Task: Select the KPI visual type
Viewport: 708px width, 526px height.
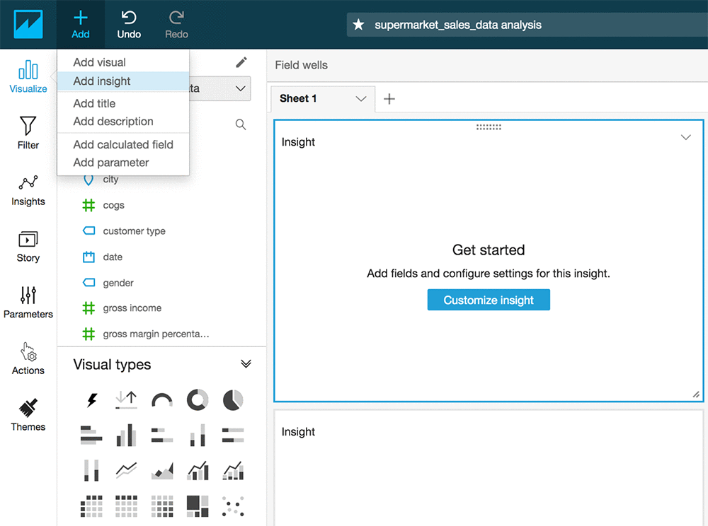Action: 127,399
